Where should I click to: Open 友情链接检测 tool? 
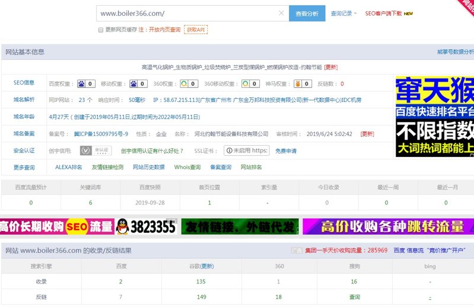[x=107, y=167]
